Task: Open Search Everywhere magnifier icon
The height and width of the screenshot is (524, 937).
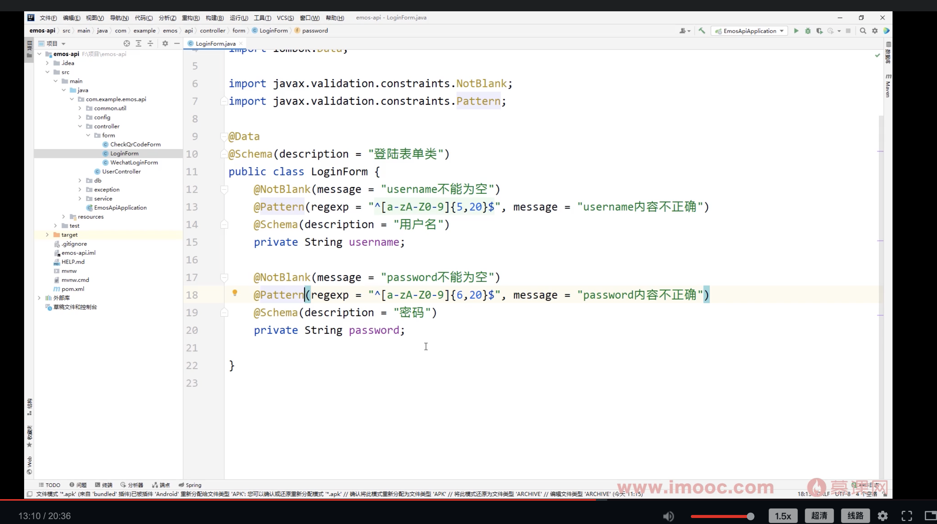Action: [x=863, y=31]
